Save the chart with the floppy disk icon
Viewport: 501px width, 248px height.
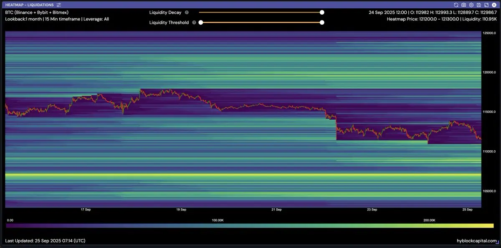tap(479, 5)
